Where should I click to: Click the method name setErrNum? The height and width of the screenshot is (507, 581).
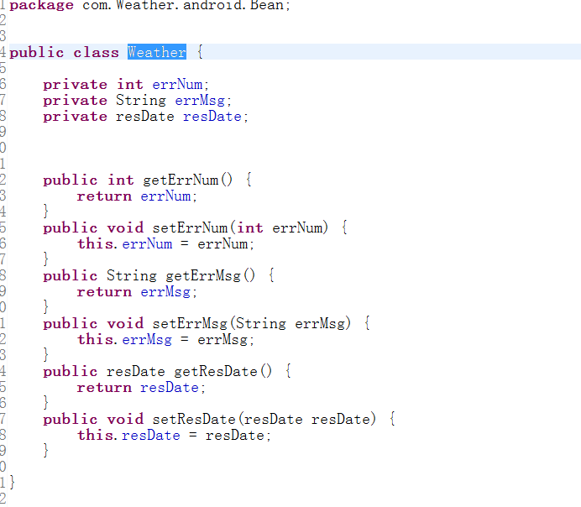(190, 227)
